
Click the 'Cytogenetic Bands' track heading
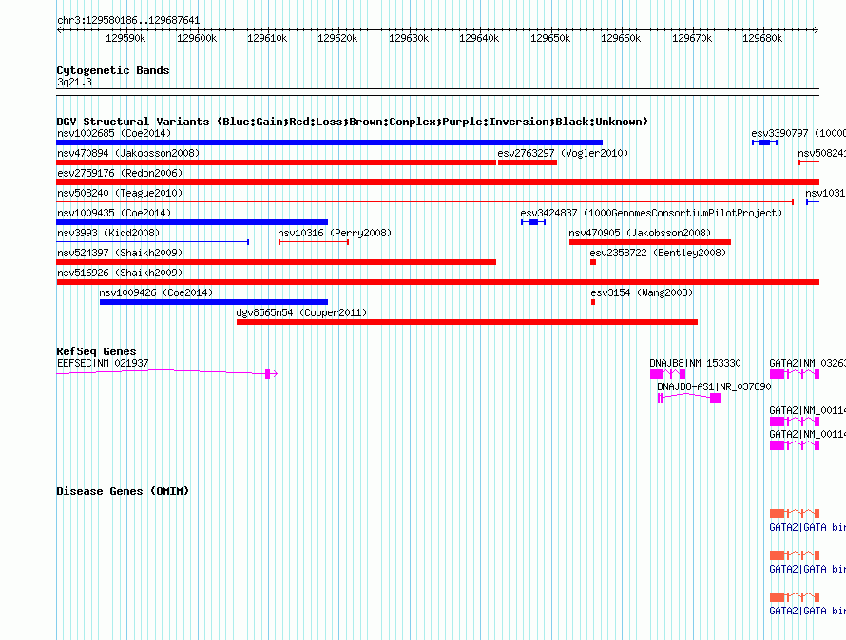pyautogui.click(x=113, y=70)
